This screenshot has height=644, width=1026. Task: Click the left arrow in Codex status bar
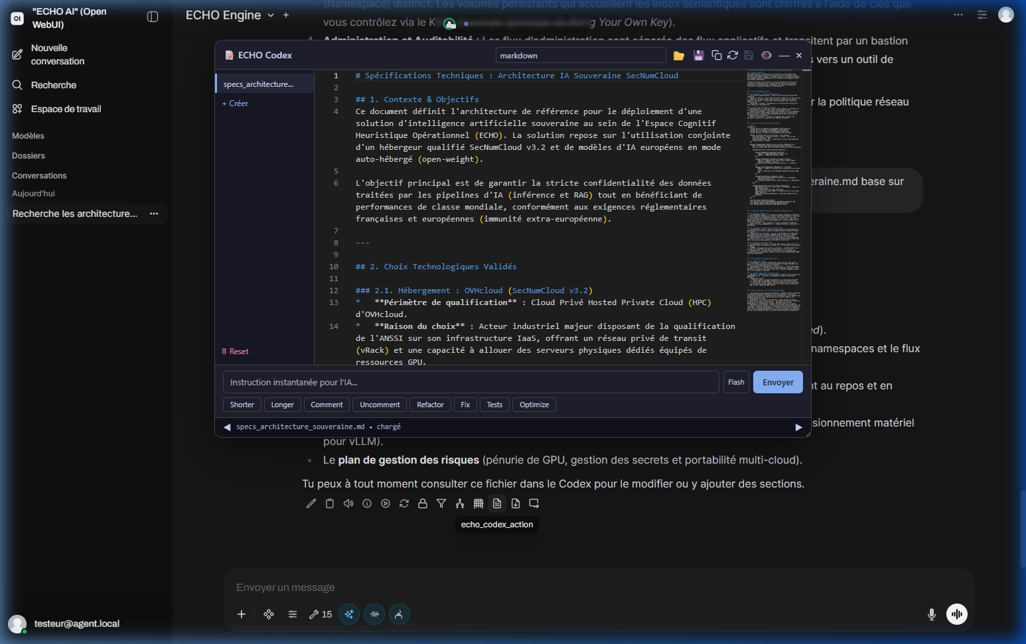(227, 427)
